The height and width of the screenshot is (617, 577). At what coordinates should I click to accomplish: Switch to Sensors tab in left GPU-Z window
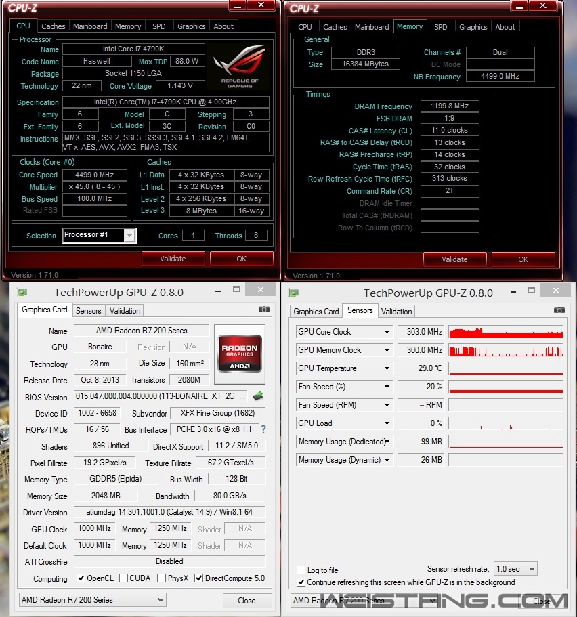[89, 310]
